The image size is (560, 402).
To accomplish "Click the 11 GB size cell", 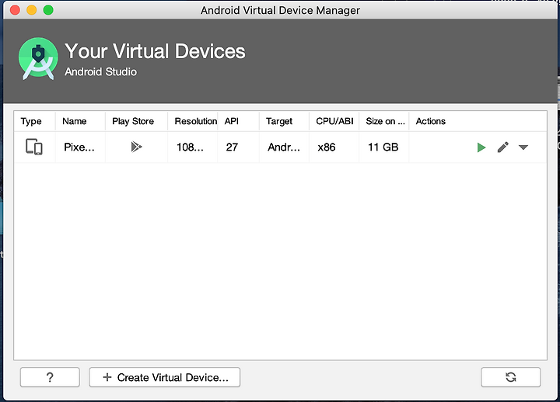I will point(384,147).
